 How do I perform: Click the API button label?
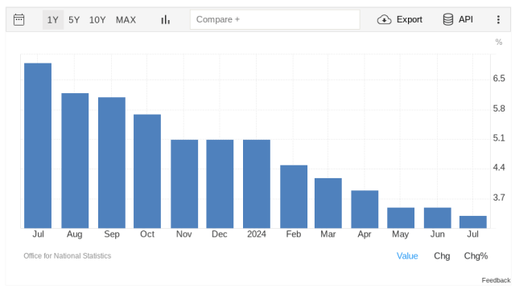(x=466, y=19)
